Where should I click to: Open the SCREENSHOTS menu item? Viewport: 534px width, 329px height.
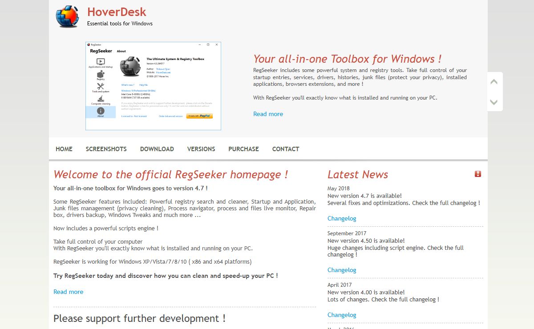click(106, 149)
